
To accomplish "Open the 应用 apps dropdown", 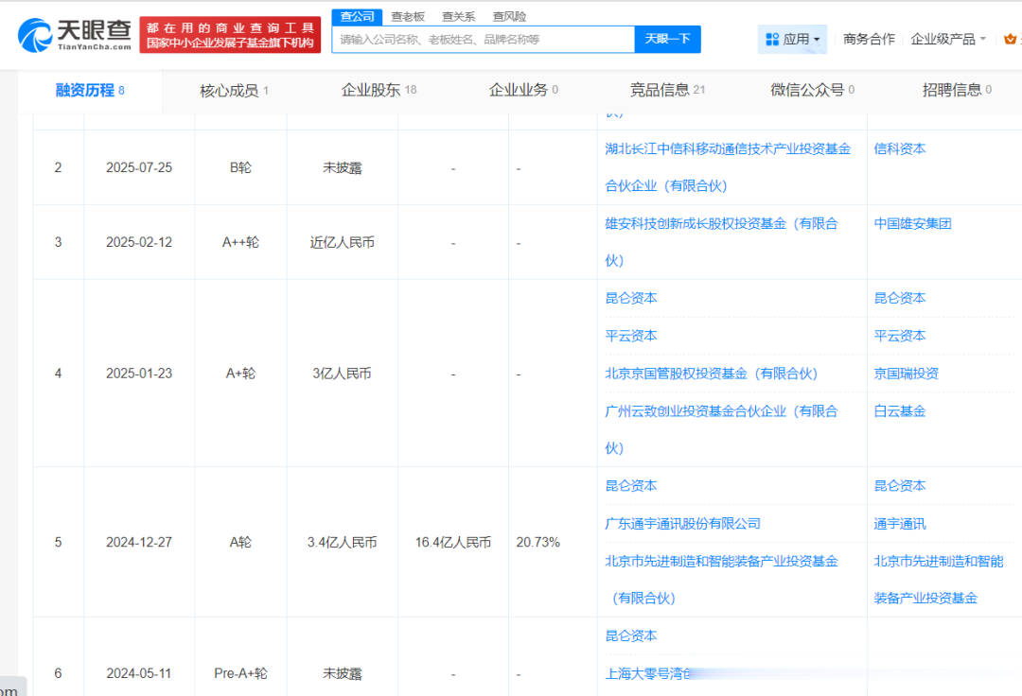I will tap(792, 39).
